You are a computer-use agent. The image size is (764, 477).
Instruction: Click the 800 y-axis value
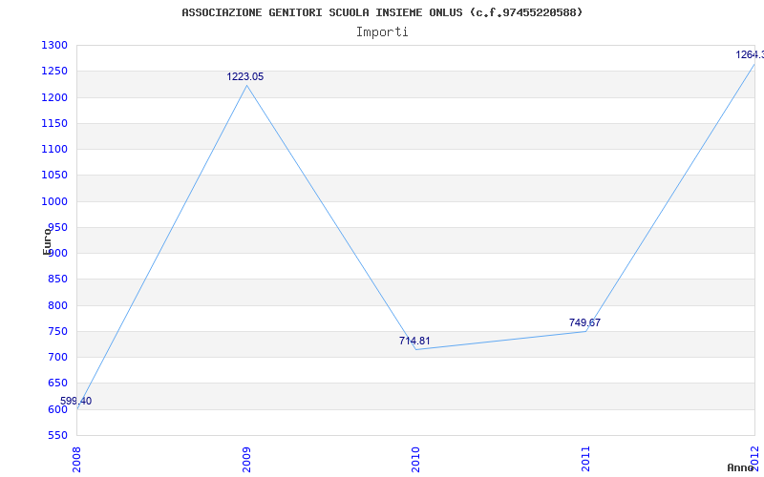57,305
